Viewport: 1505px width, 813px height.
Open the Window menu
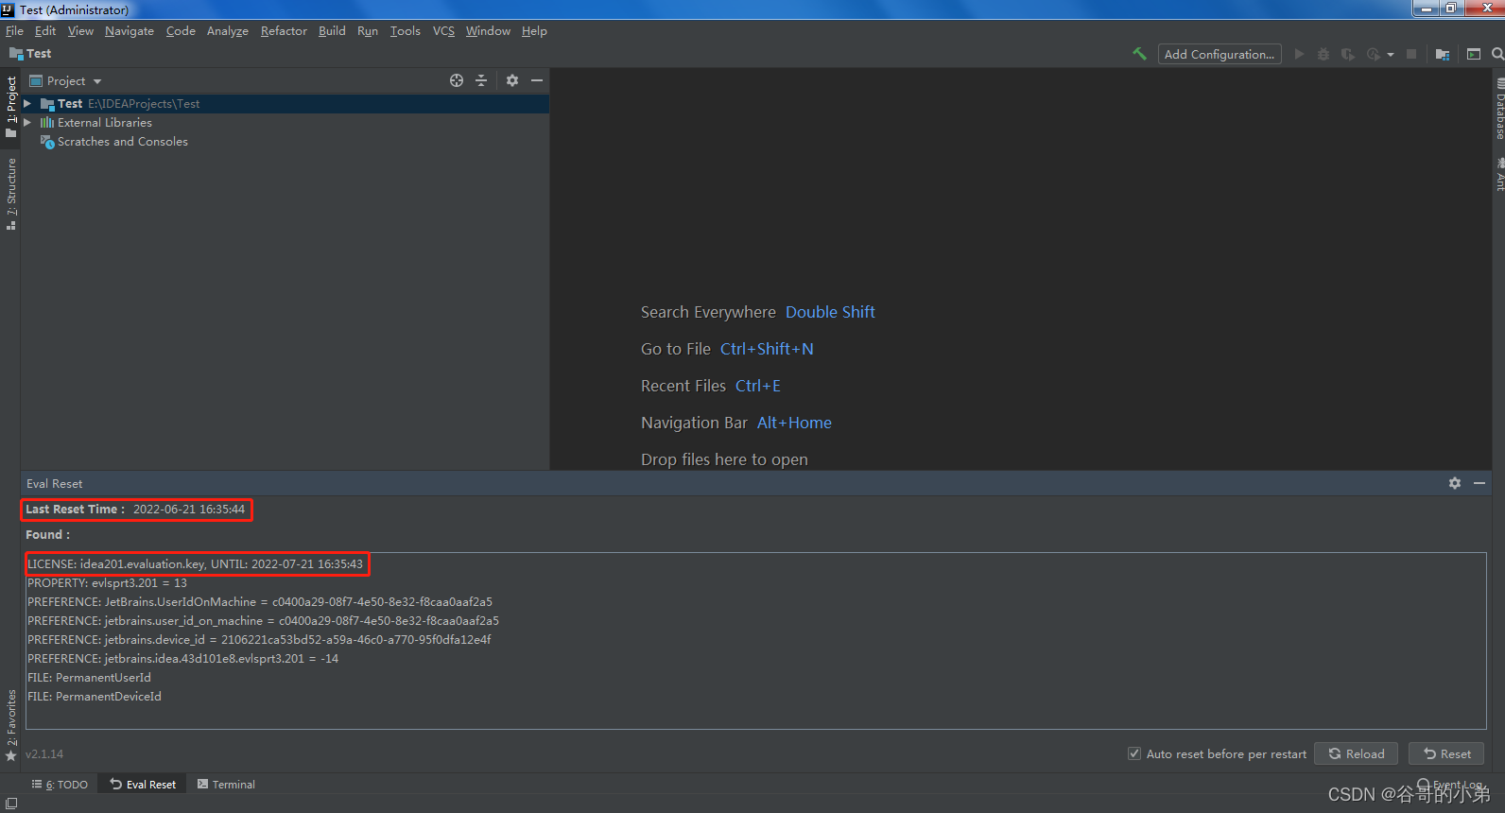488,31
